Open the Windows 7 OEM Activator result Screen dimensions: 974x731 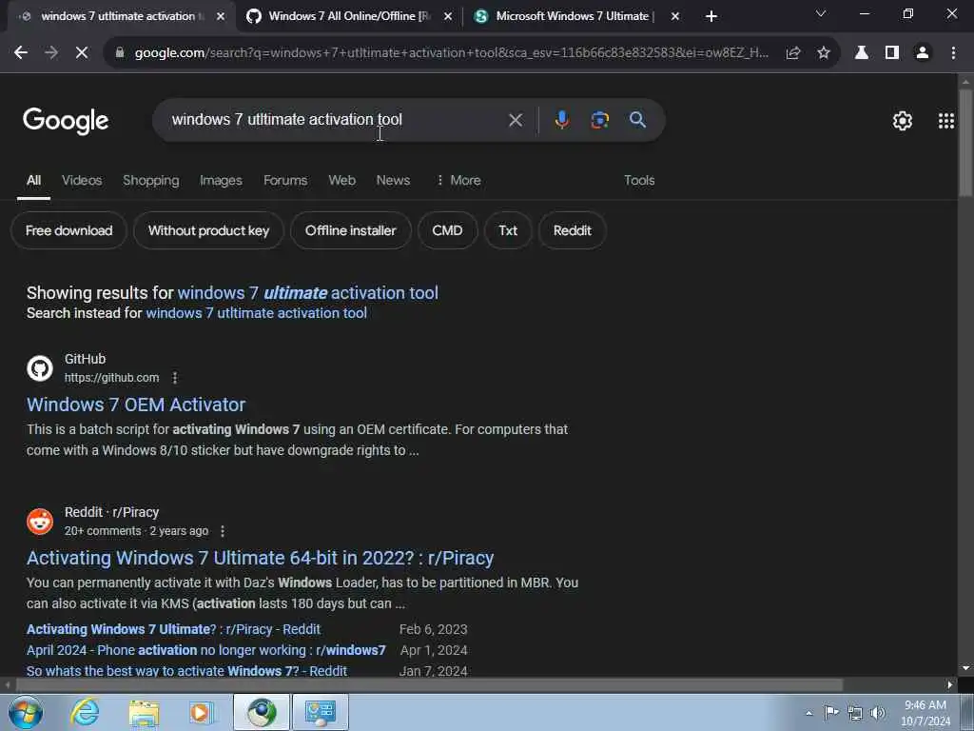(136, 405)
